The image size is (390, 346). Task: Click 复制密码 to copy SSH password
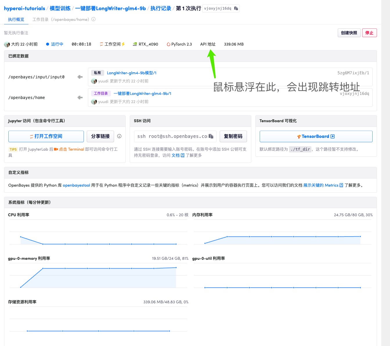[233, 136]
